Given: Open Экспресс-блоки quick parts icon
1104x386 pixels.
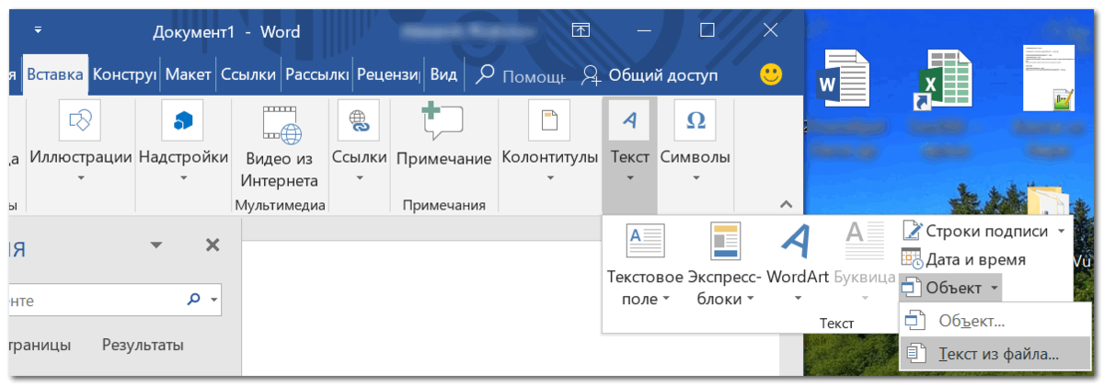Looking at the screenshot, I should point(726,241).
